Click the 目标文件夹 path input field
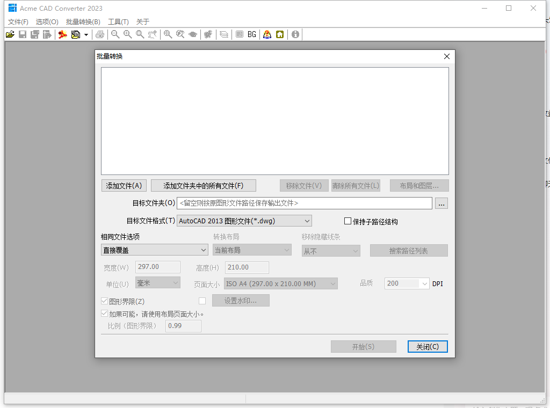The width and height of the screenshot is (550, 408). (x=305, y=203)
